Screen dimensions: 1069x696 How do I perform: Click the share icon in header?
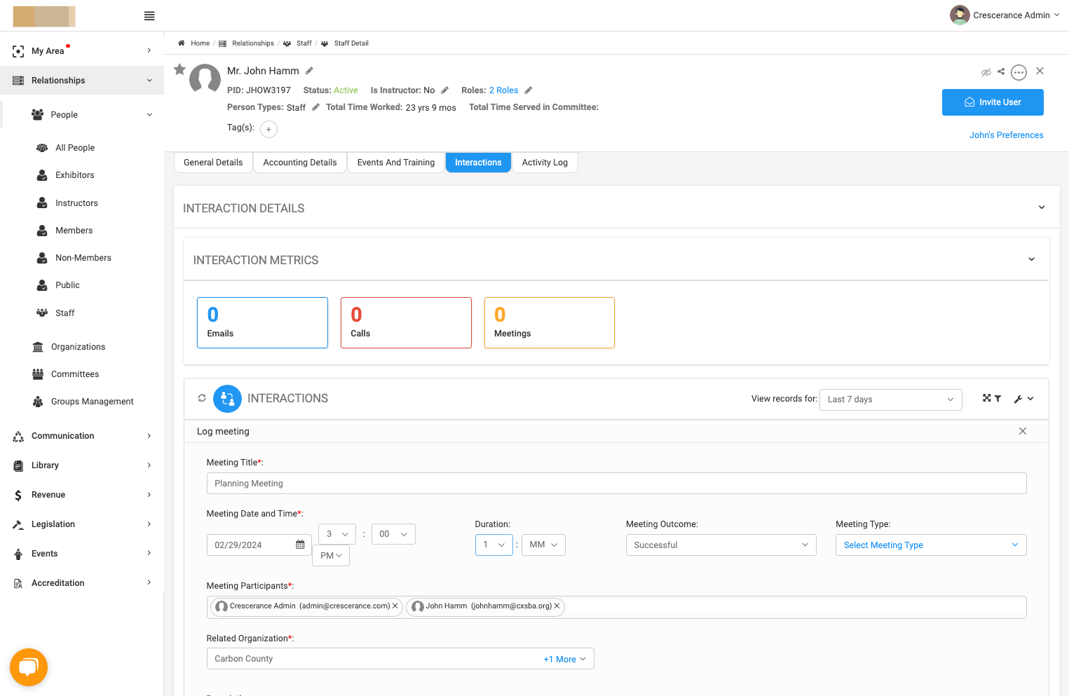(x=1001, y=71)
